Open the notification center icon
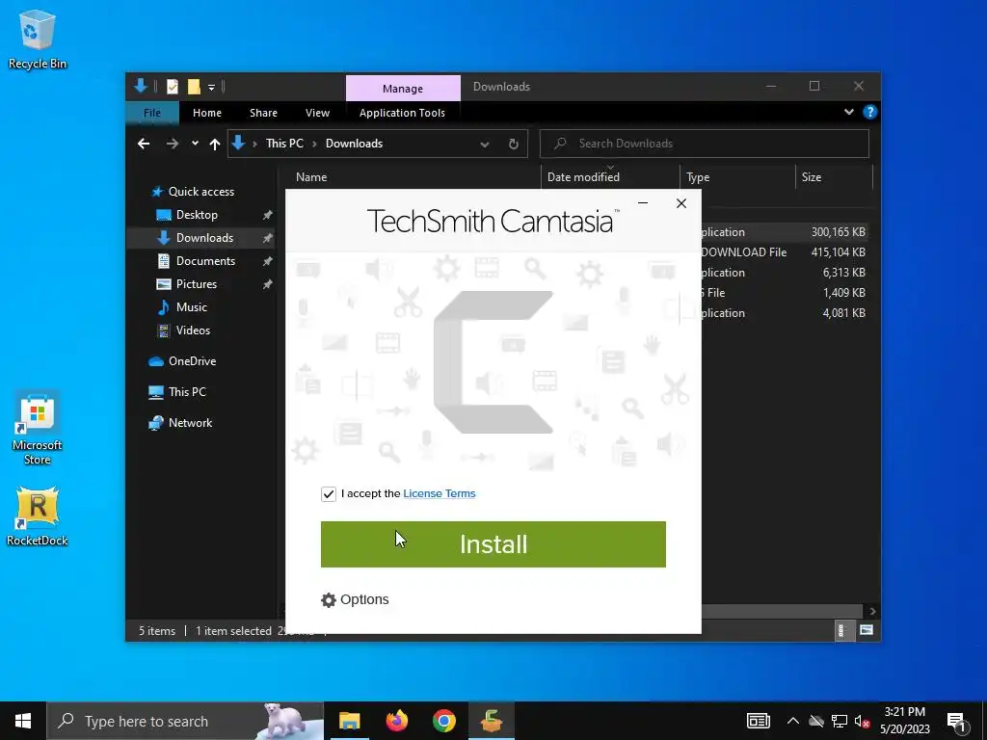This screenshot has width=987, height=740. click(957, 722)
